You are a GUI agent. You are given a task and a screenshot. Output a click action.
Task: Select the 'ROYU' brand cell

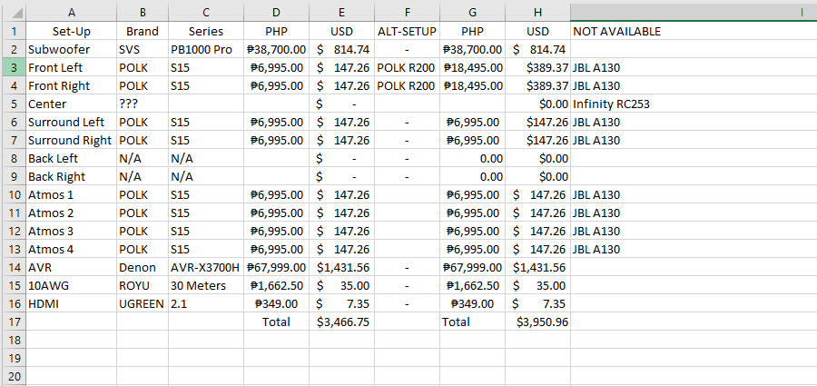143,286
